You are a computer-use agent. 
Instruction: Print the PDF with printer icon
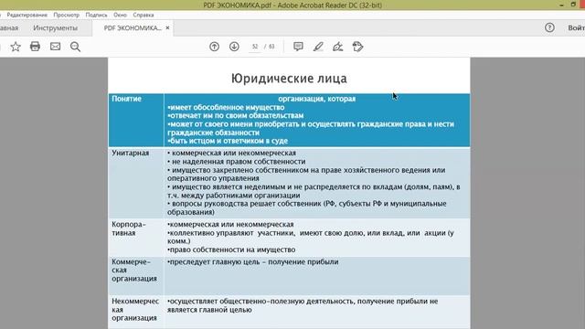click(35, 47)
